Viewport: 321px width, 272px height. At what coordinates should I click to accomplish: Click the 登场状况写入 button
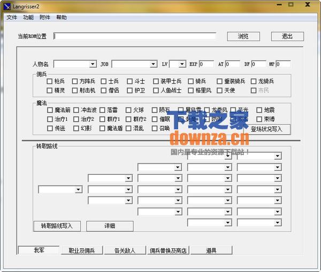[266, 129]
